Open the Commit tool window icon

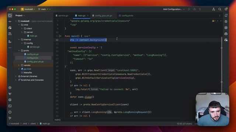[10, 22]
